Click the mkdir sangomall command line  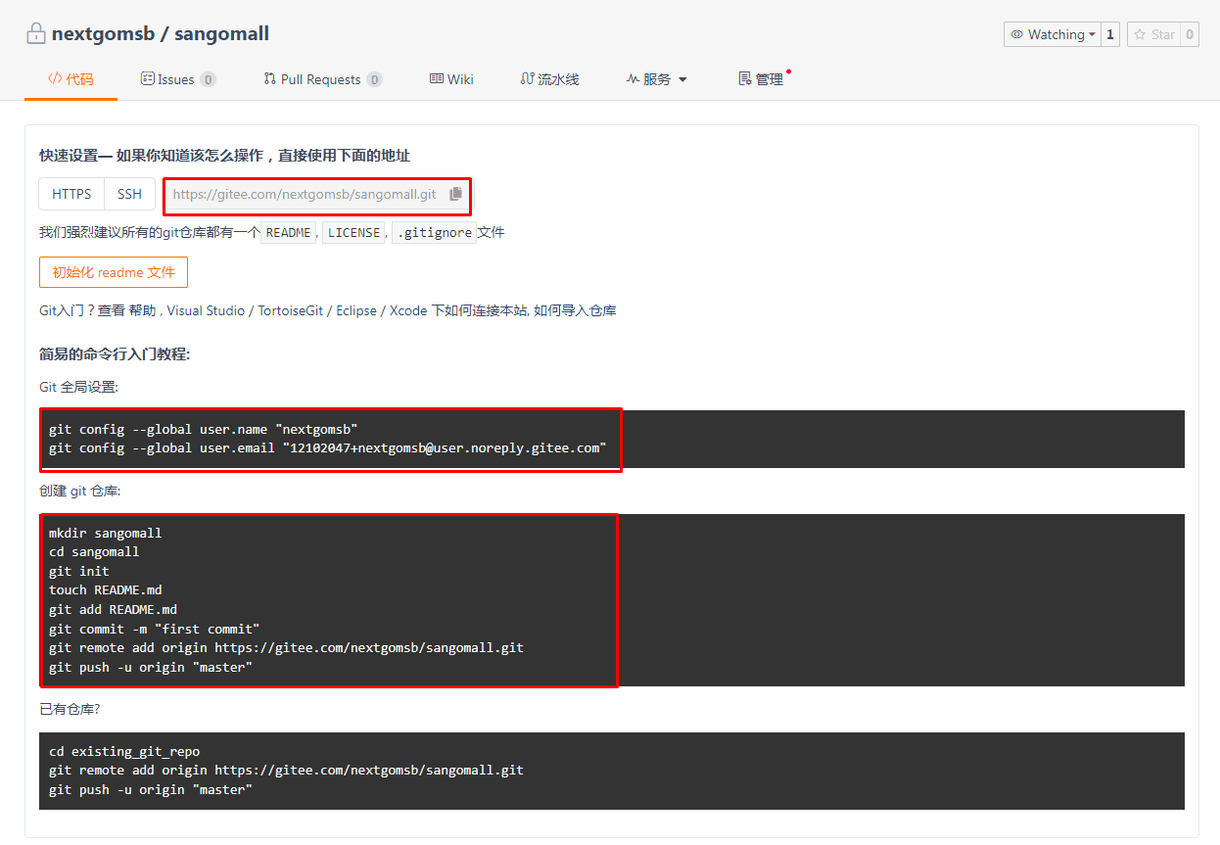pyautogui.click(x=106, y=533)
